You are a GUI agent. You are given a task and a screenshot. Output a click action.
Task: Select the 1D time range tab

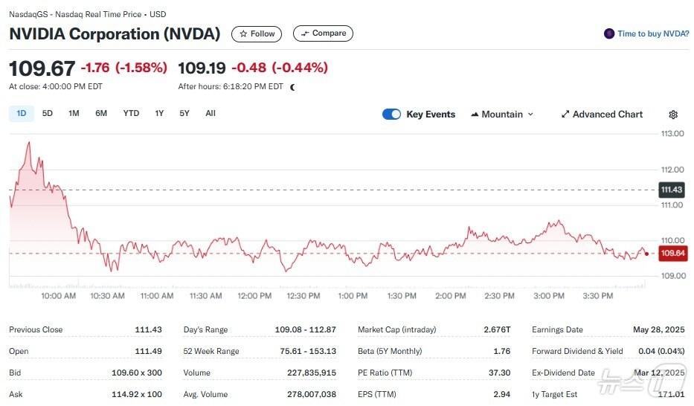click(x=22, y=114)
